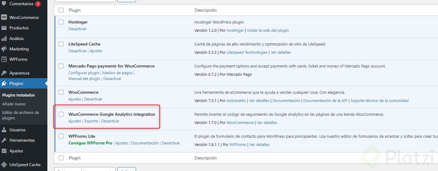This screenshot has width=438, height=171.
Task: Click the Ajustes sliders icon in sidebar
Action: click(x=4, y=151)
